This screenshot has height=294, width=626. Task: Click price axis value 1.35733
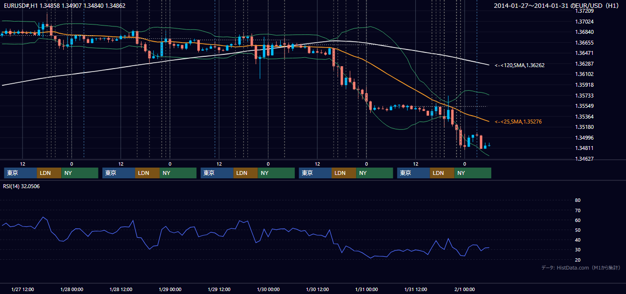click(584, 96)
